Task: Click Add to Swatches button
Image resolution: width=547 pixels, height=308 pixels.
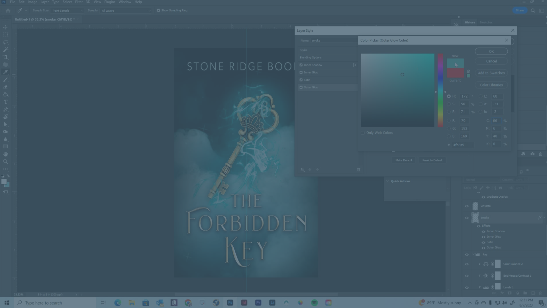Action: pyautogui.click(x=491, y=73)
